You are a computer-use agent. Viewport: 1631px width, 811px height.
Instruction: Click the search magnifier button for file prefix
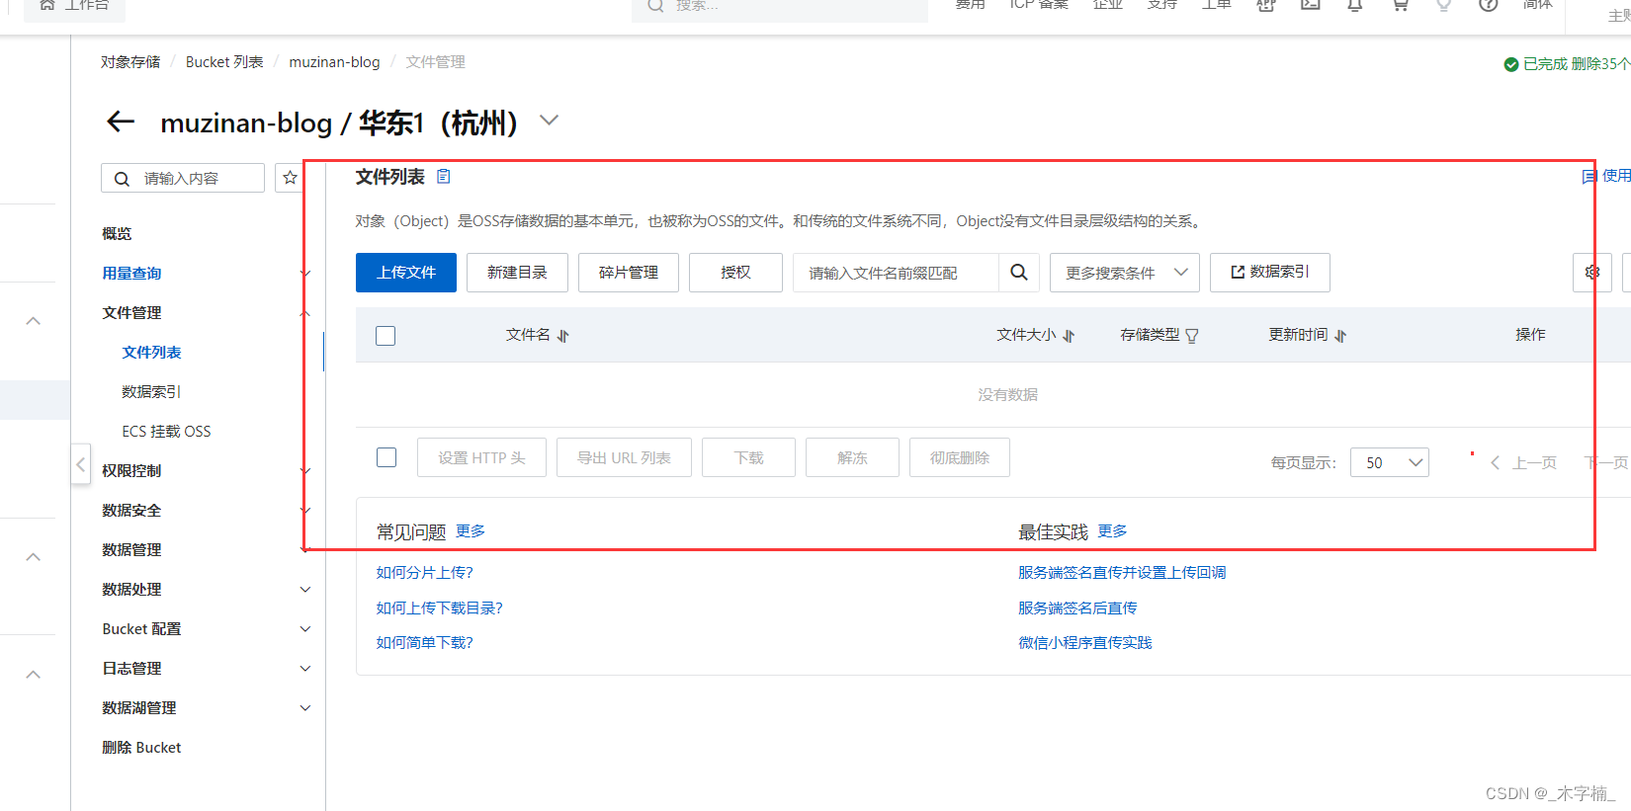coord(1019,273)
